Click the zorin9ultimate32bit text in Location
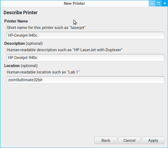This screenshot has height=148, width=168. pos(25,80)
